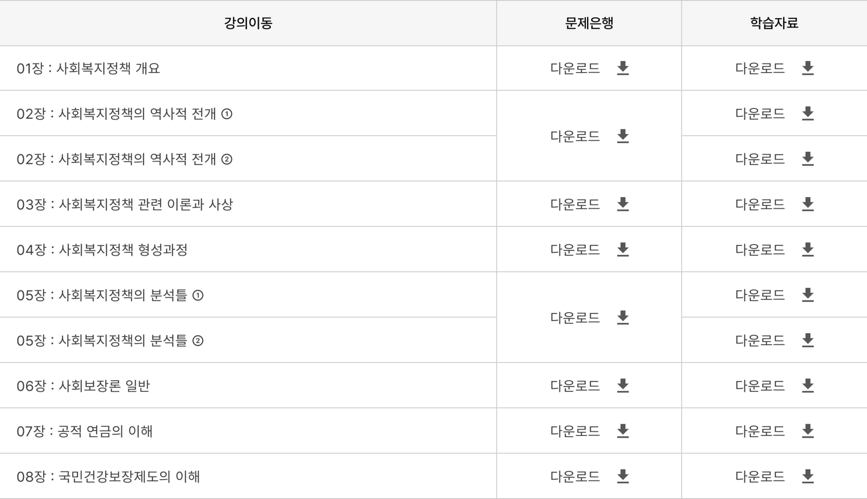This screenshot has width=867, height=499.
Task: Click 학습자료 download icon for chapter 04
Action: point(807,249)
